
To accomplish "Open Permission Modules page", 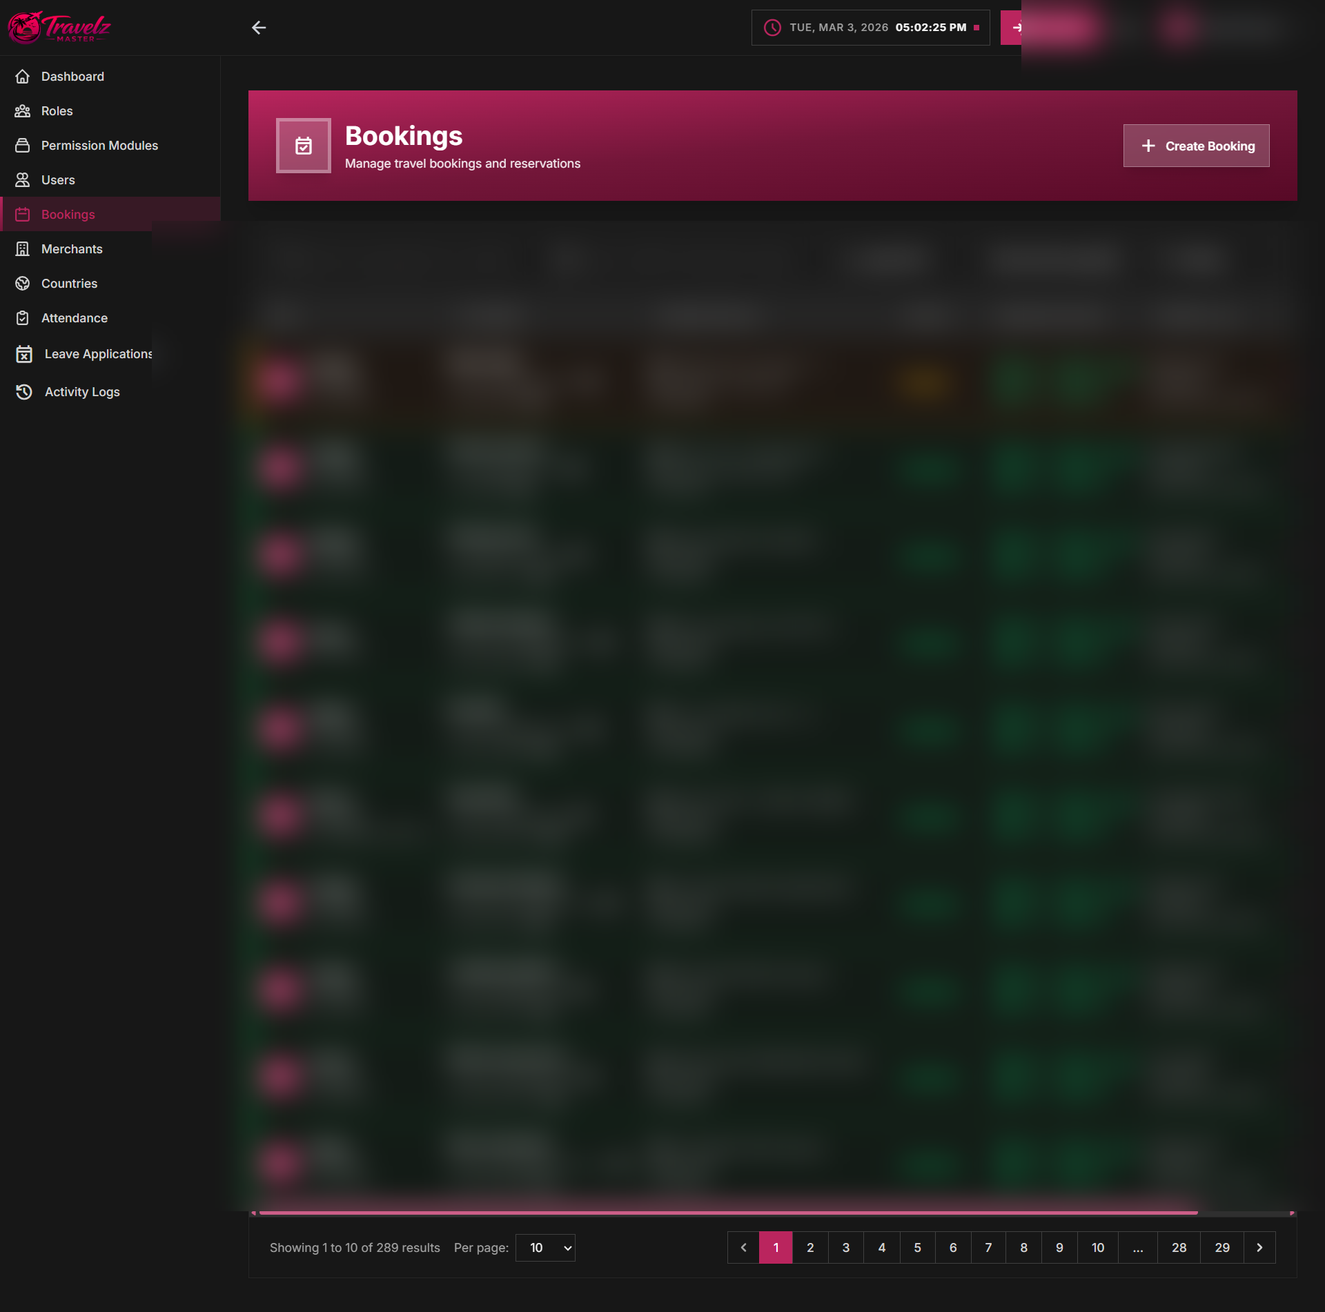I will coord(110,146).
